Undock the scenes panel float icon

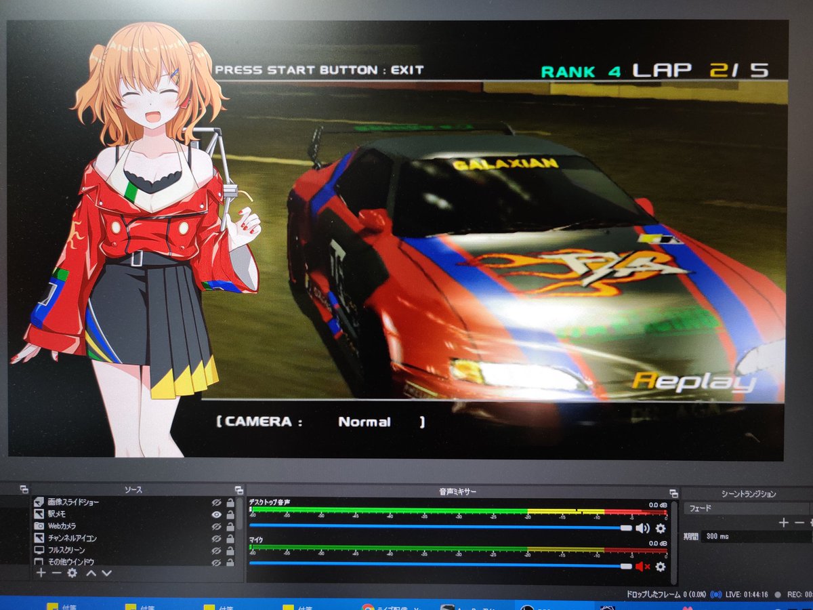click(x=24, y=489)
